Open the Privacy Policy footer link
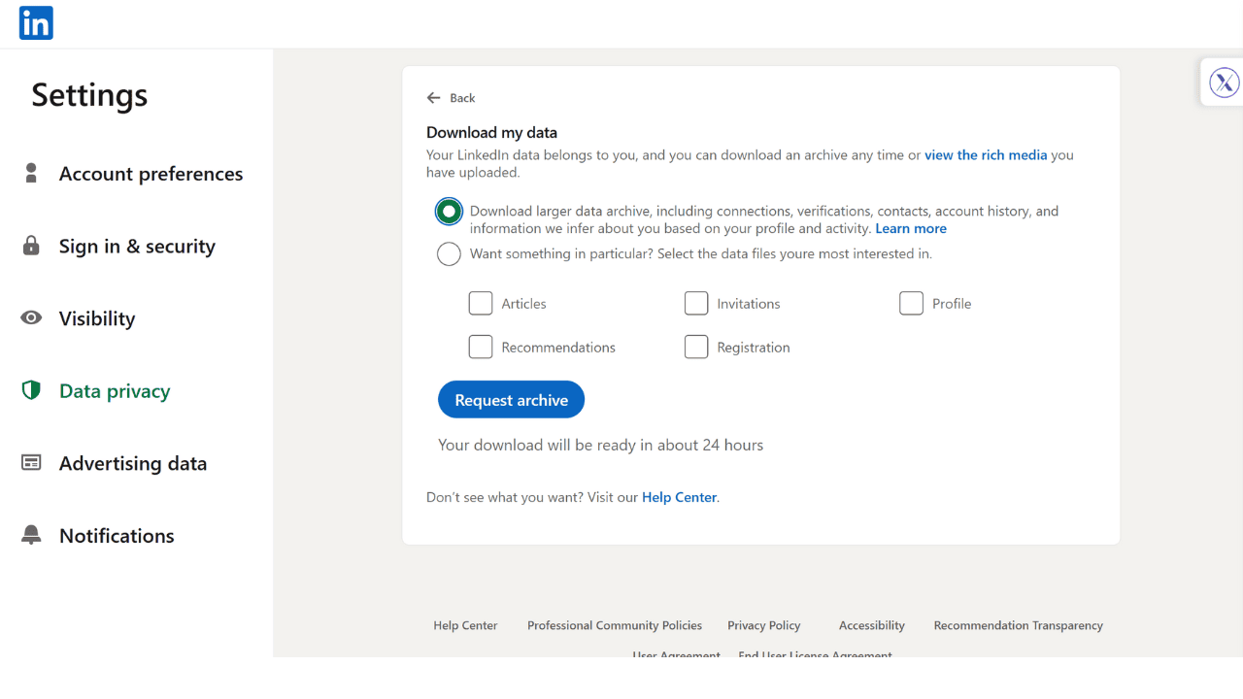The height and width of the screenshot is (699, 1243). tap(764, 626)
